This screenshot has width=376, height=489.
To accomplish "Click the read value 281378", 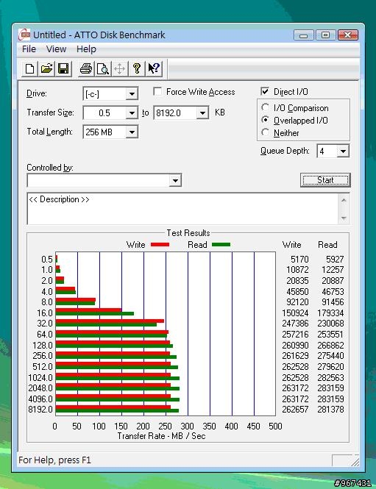I will (x=331, y=409).
